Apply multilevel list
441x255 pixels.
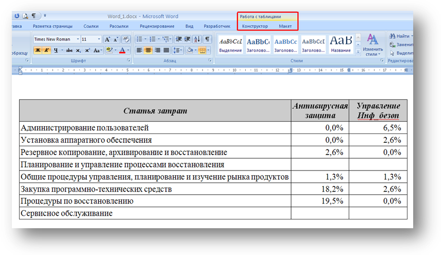click(x=166, y=39)
